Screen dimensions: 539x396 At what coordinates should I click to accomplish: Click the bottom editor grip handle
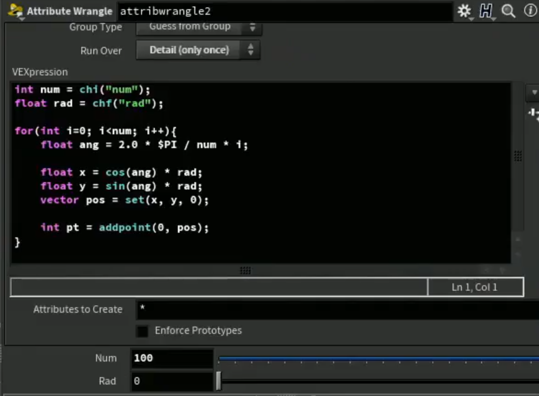point(245,270)
